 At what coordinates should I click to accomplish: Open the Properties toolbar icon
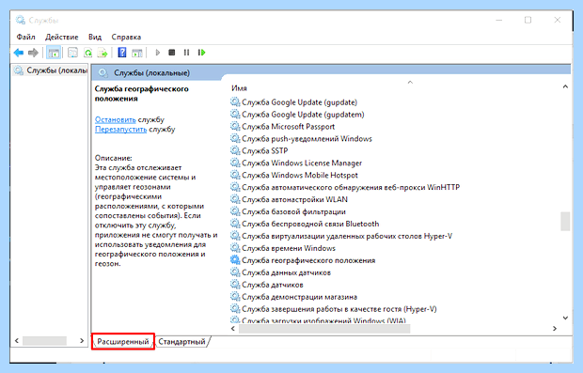73,53
